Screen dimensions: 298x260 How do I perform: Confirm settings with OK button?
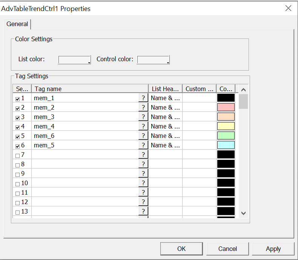tap(181, 249)
